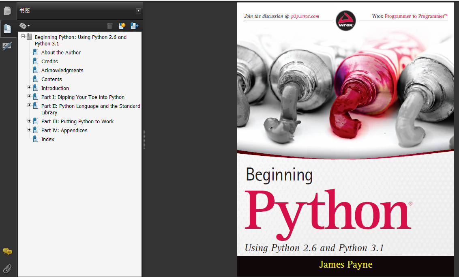Open the Bookmarks panel icon
459x277 pixels.
tap(7, 28)
